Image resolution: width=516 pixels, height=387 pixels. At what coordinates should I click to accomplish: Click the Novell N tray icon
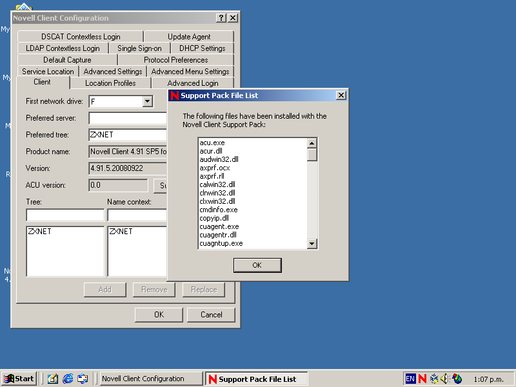(x=422, y=379)
